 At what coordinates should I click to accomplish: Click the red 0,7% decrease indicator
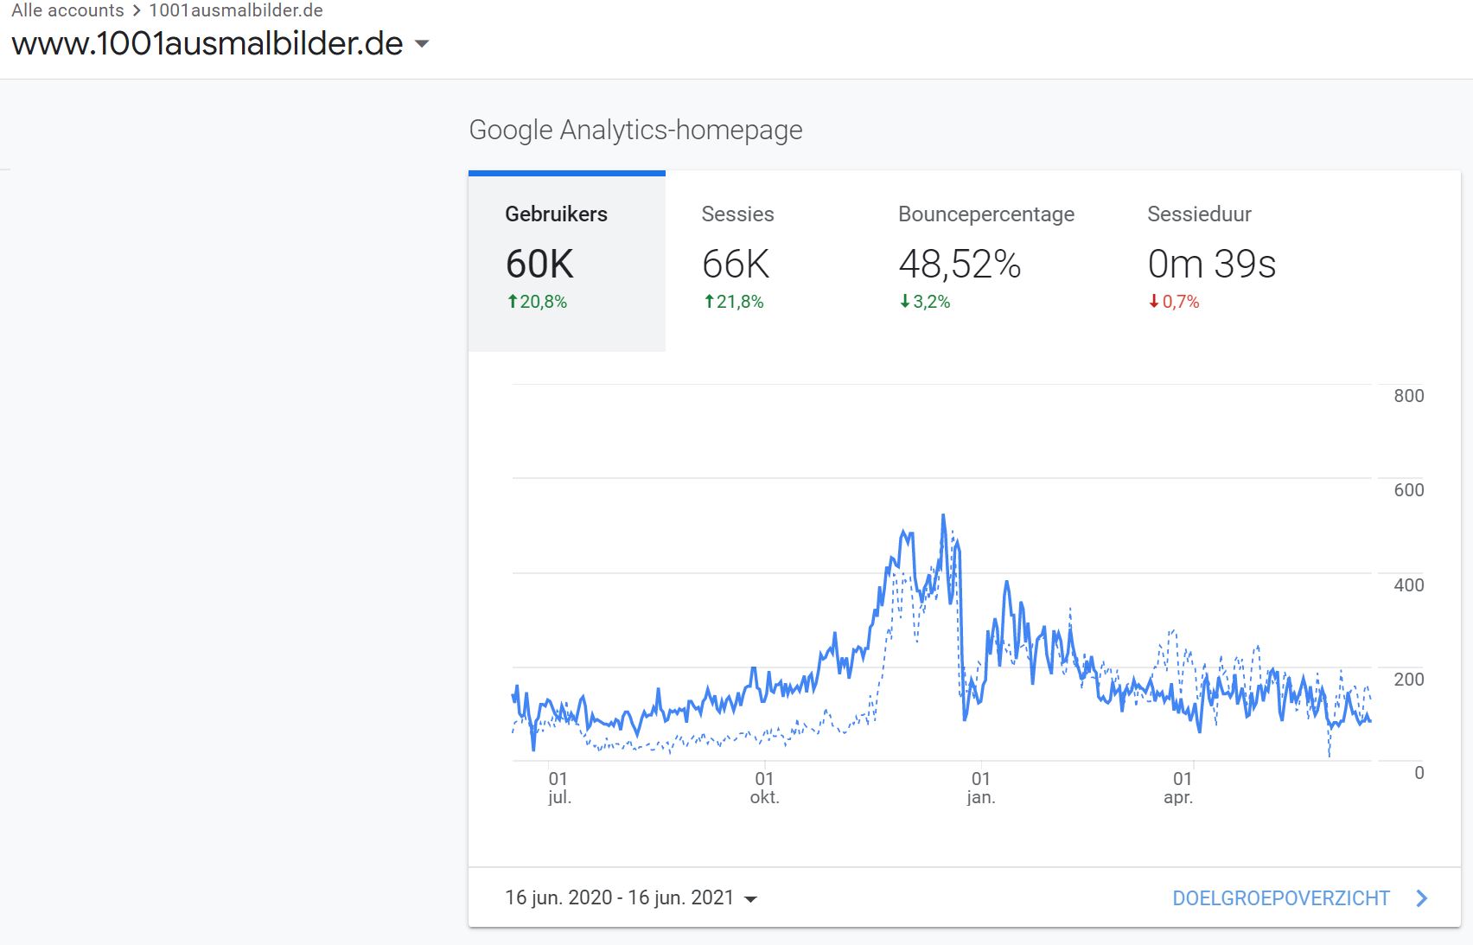[x=1173, y=302]
